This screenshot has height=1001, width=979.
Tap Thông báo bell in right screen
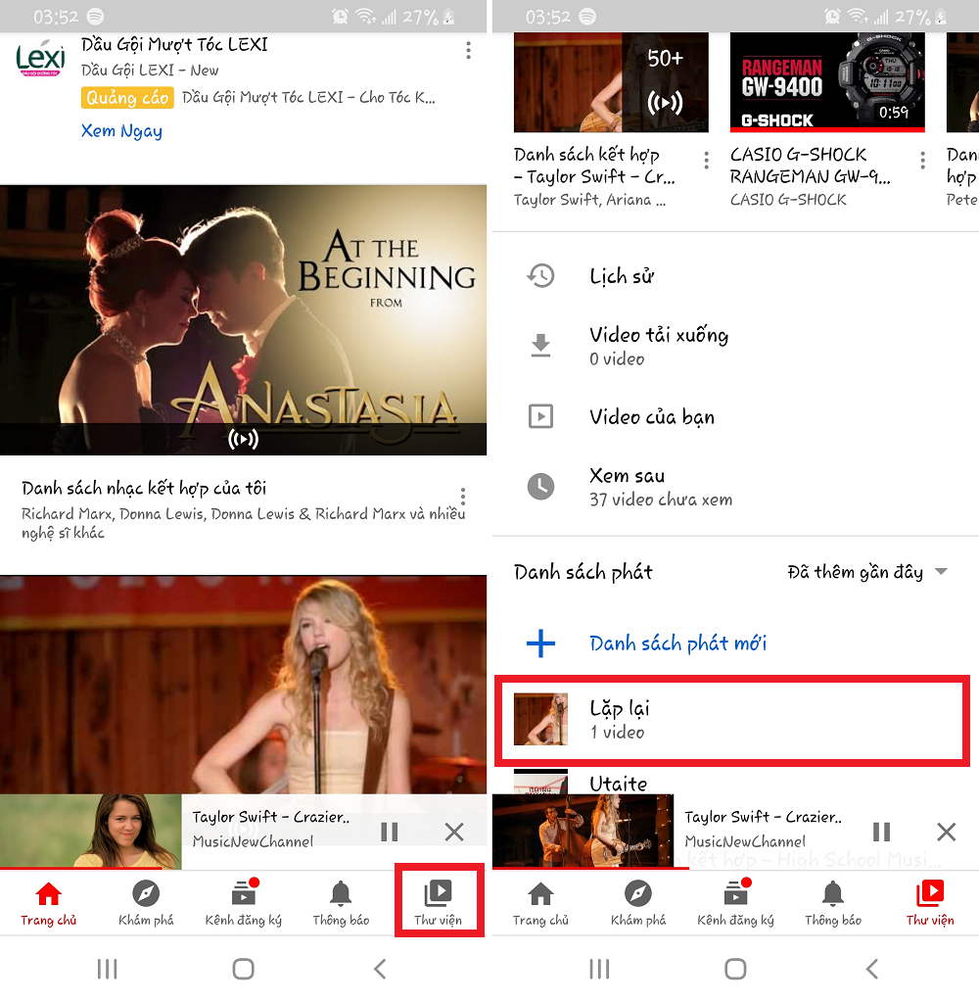(833, 893)
